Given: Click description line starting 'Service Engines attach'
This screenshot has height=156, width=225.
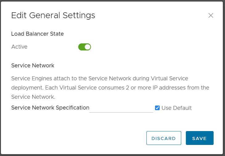Looking at the screenshot, I should click(100, 78).
